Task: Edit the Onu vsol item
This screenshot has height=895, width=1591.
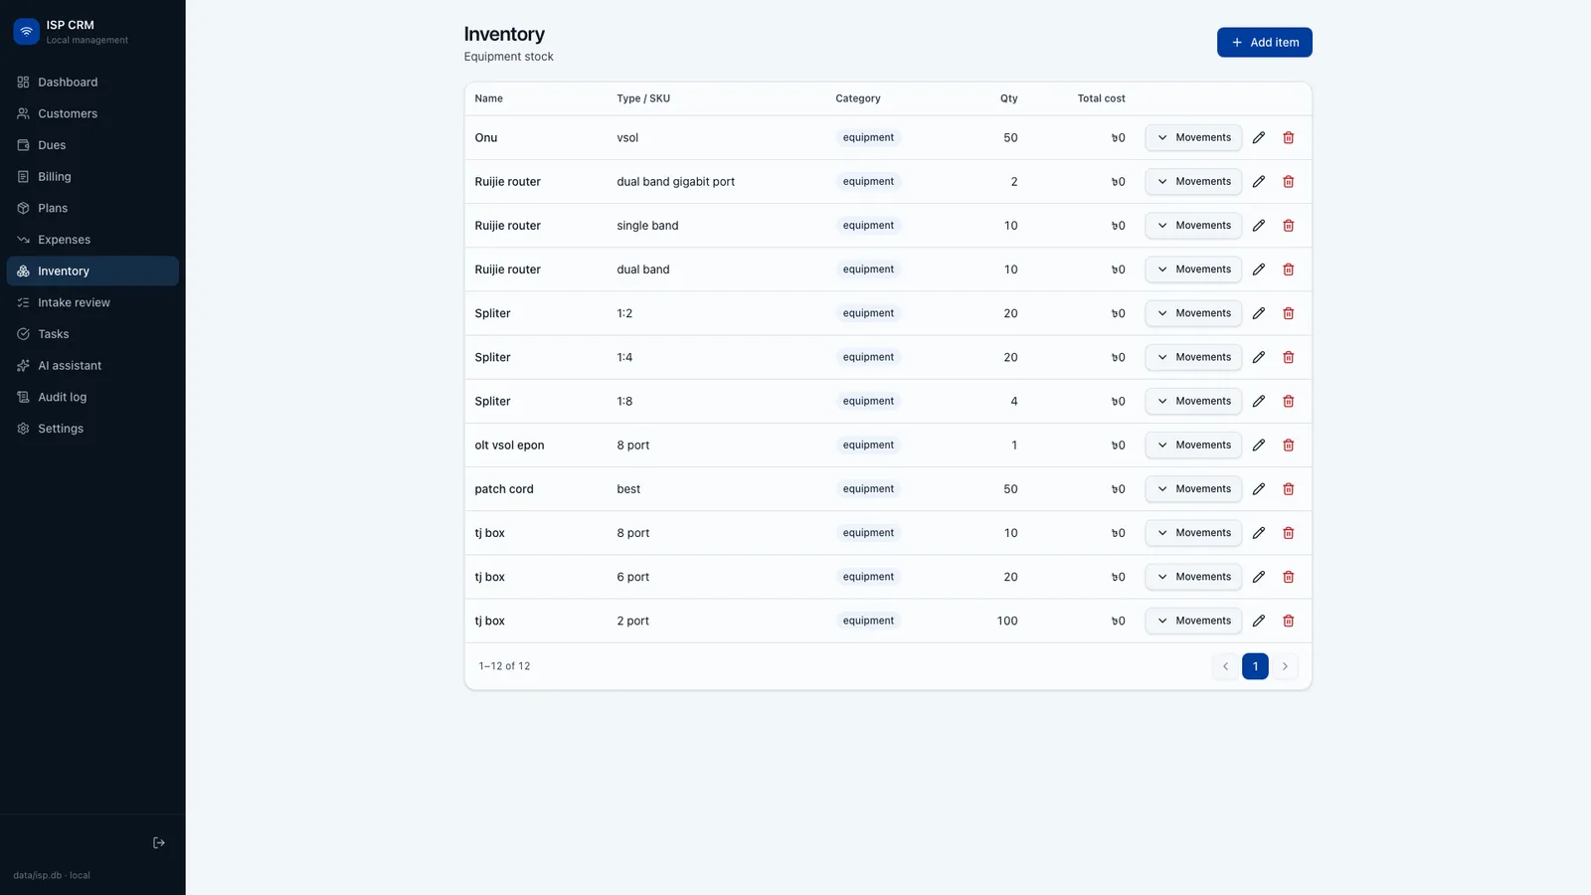Action: tap(1258, 137)
